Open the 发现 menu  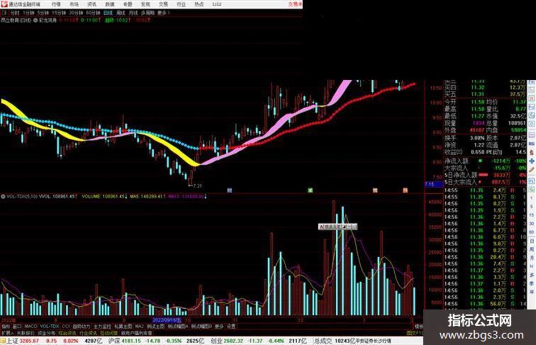[x=145, y=4]
